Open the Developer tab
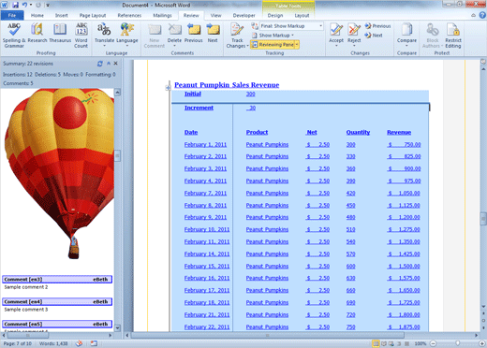The image size is (487, 348). (x=243, y=15)
